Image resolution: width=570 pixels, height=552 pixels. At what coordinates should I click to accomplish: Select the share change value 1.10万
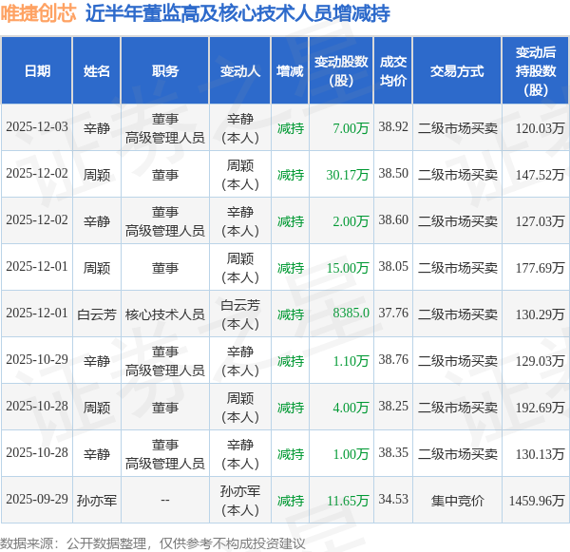[x=351, y=361]
